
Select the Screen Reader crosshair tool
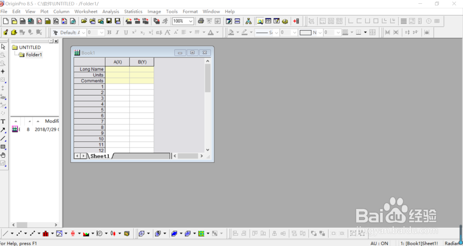click(3, 71)
